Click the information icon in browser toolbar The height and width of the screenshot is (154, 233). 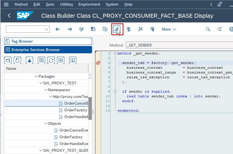[73, 60]
